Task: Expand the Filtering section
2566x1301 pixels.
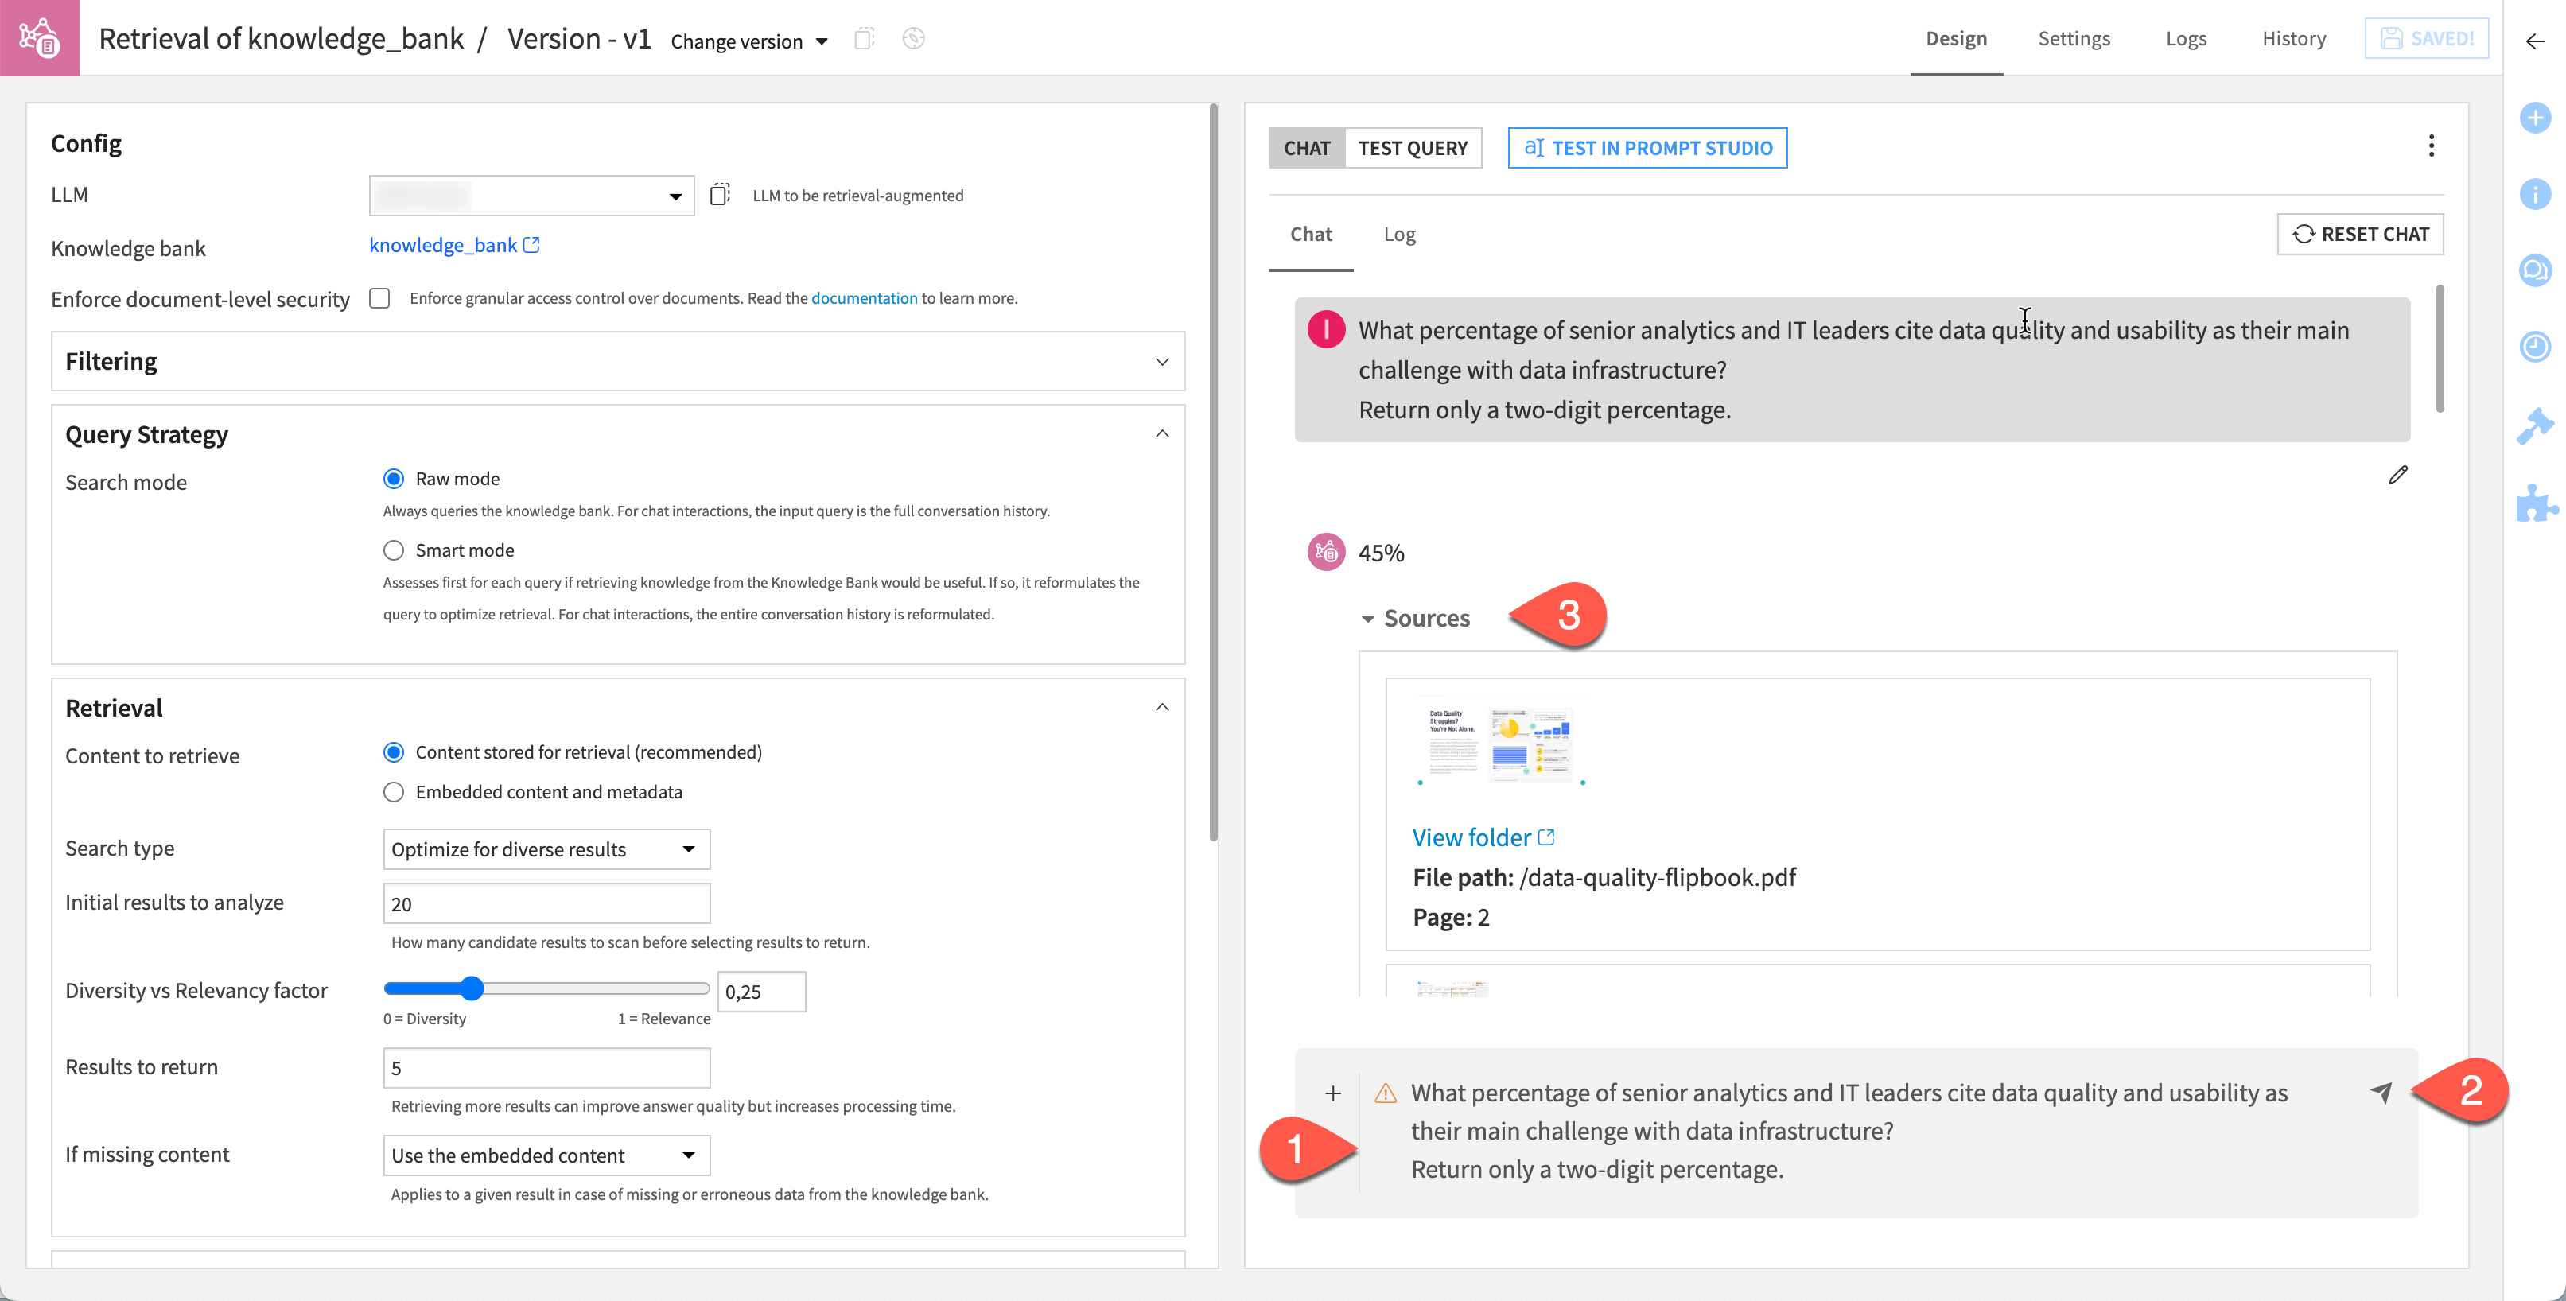Action: [1161, 362]
